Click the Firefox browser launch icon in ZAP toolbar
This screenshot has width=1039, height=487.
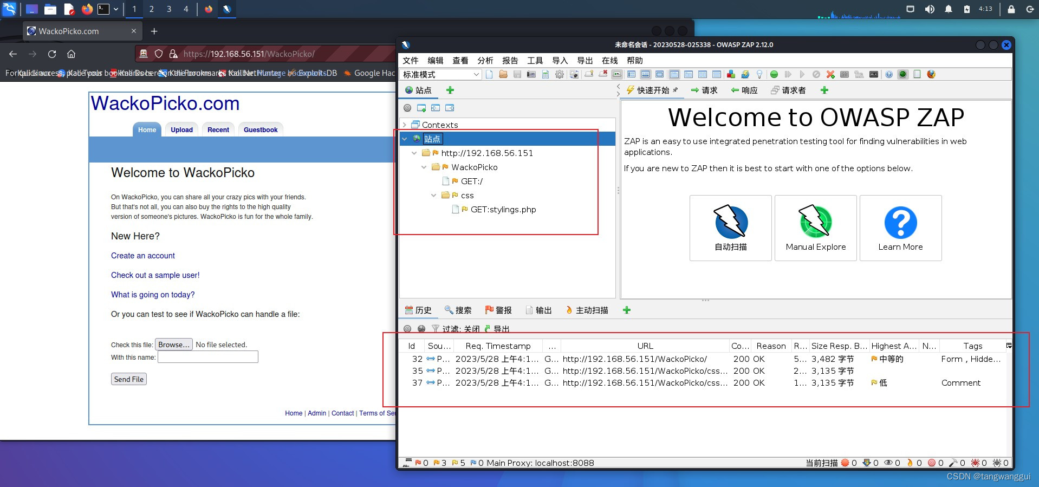pyautogui.click(x=931, y=74)
